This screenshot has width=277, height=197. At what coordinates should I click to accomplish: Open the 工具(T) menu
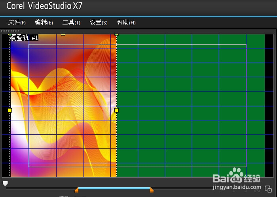pos(71,23)
